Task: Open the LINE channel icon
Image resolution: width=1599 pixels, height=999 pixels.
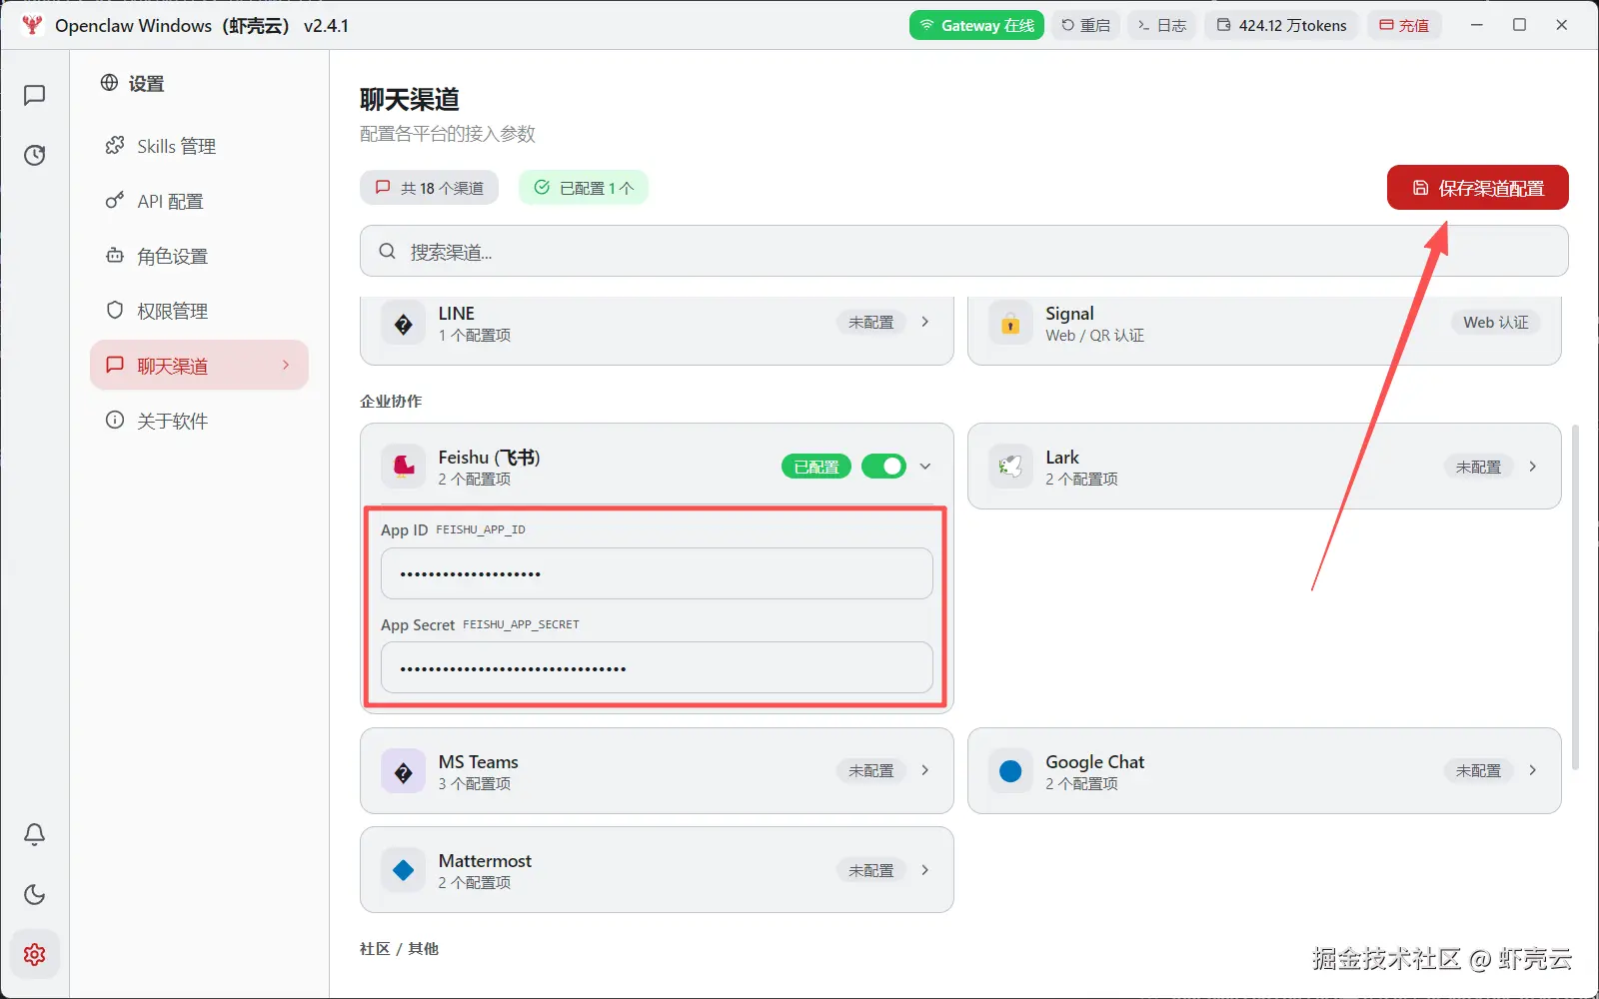Action: [x=403, y=323]
